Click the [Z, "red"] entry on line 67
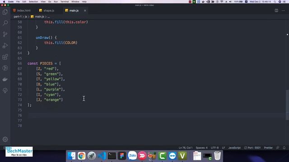Image resolution: width=289 pixels, height=162 pixels. 47,68
